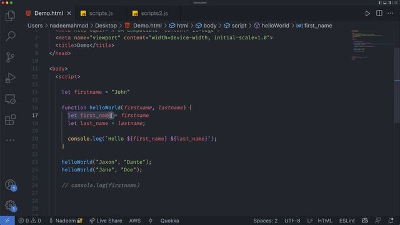400x225 pixels.
Task: Switch to the scripts2.js tab
Action: coord(154,13)
